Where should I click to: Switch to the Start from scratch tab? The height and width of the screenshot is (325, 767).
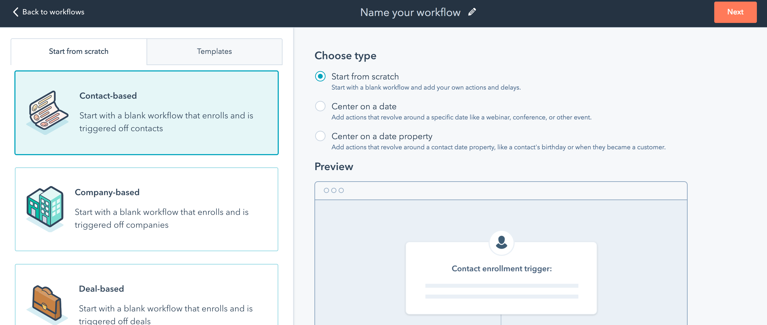click(78, 51)
